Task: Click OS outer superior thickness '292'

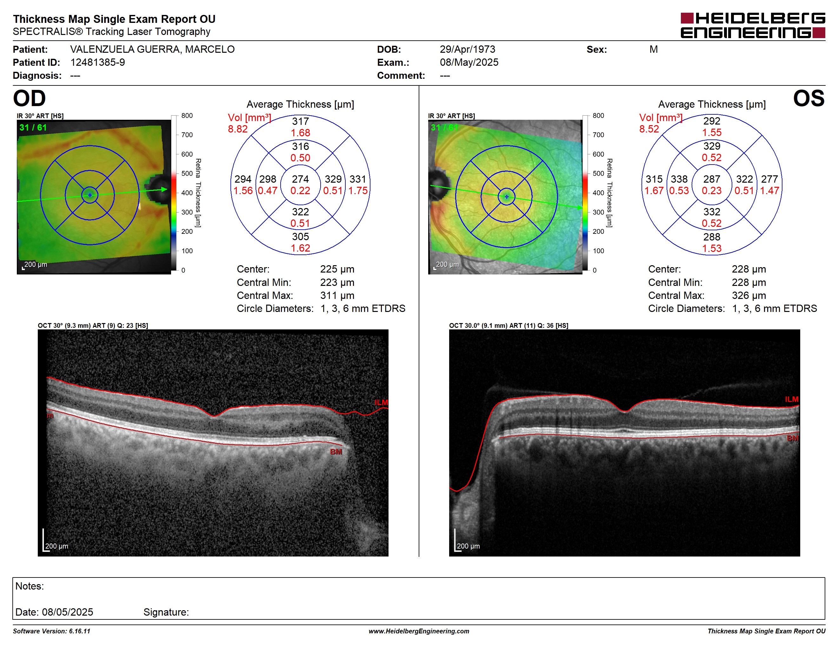Action: [x=711, y=121]
